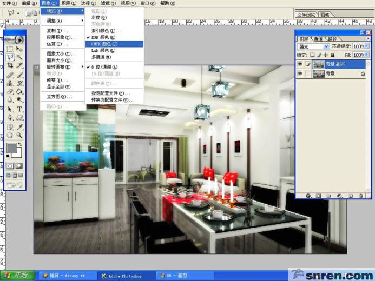Select the Custom Shape tool
Screen dimensions: 375x281
tap(19, 117)
